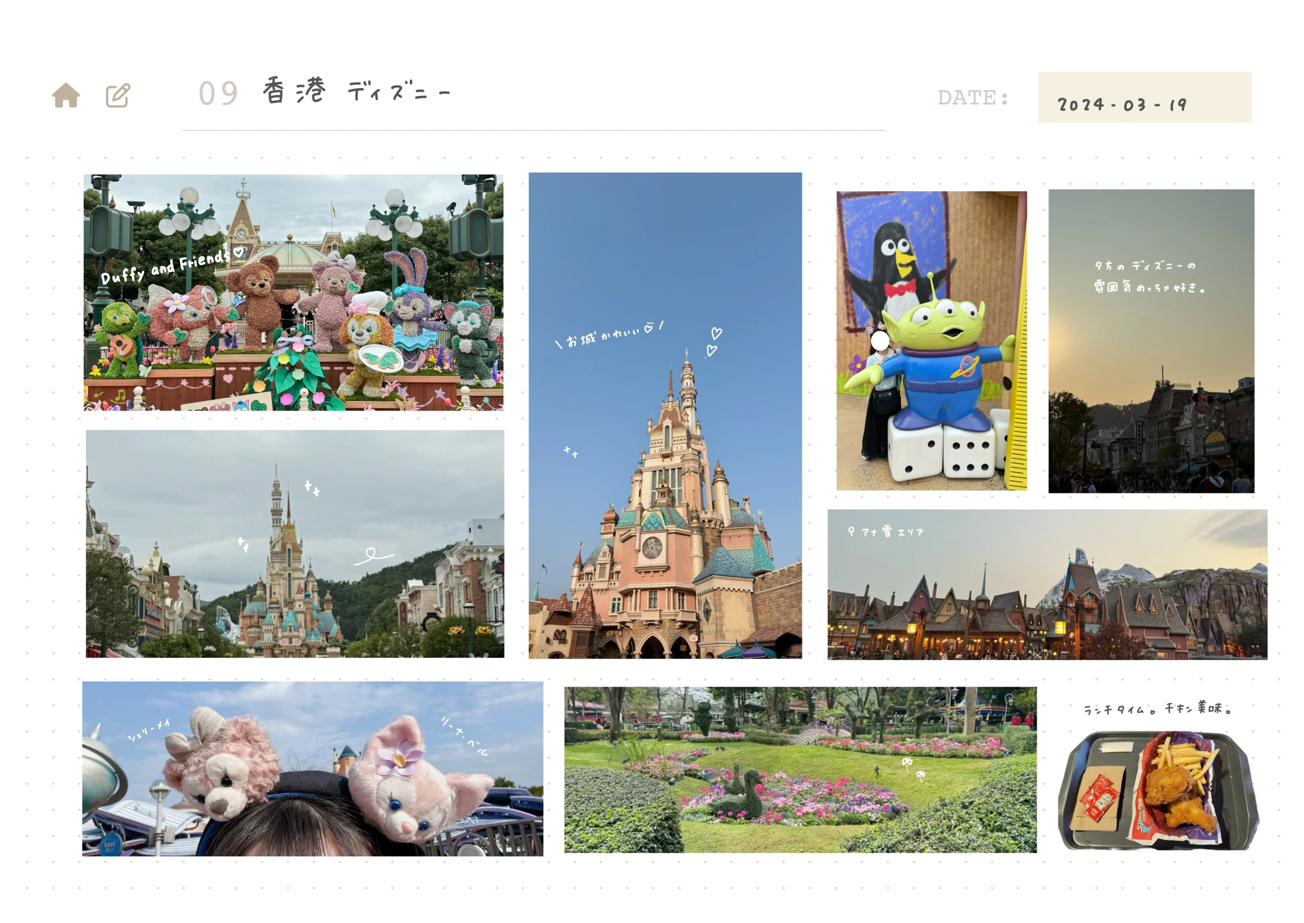Viewport: 1304px width, 923px height.
Task: Click the caption ランチタイム。チキン美味。
Action: (1158, 708)
